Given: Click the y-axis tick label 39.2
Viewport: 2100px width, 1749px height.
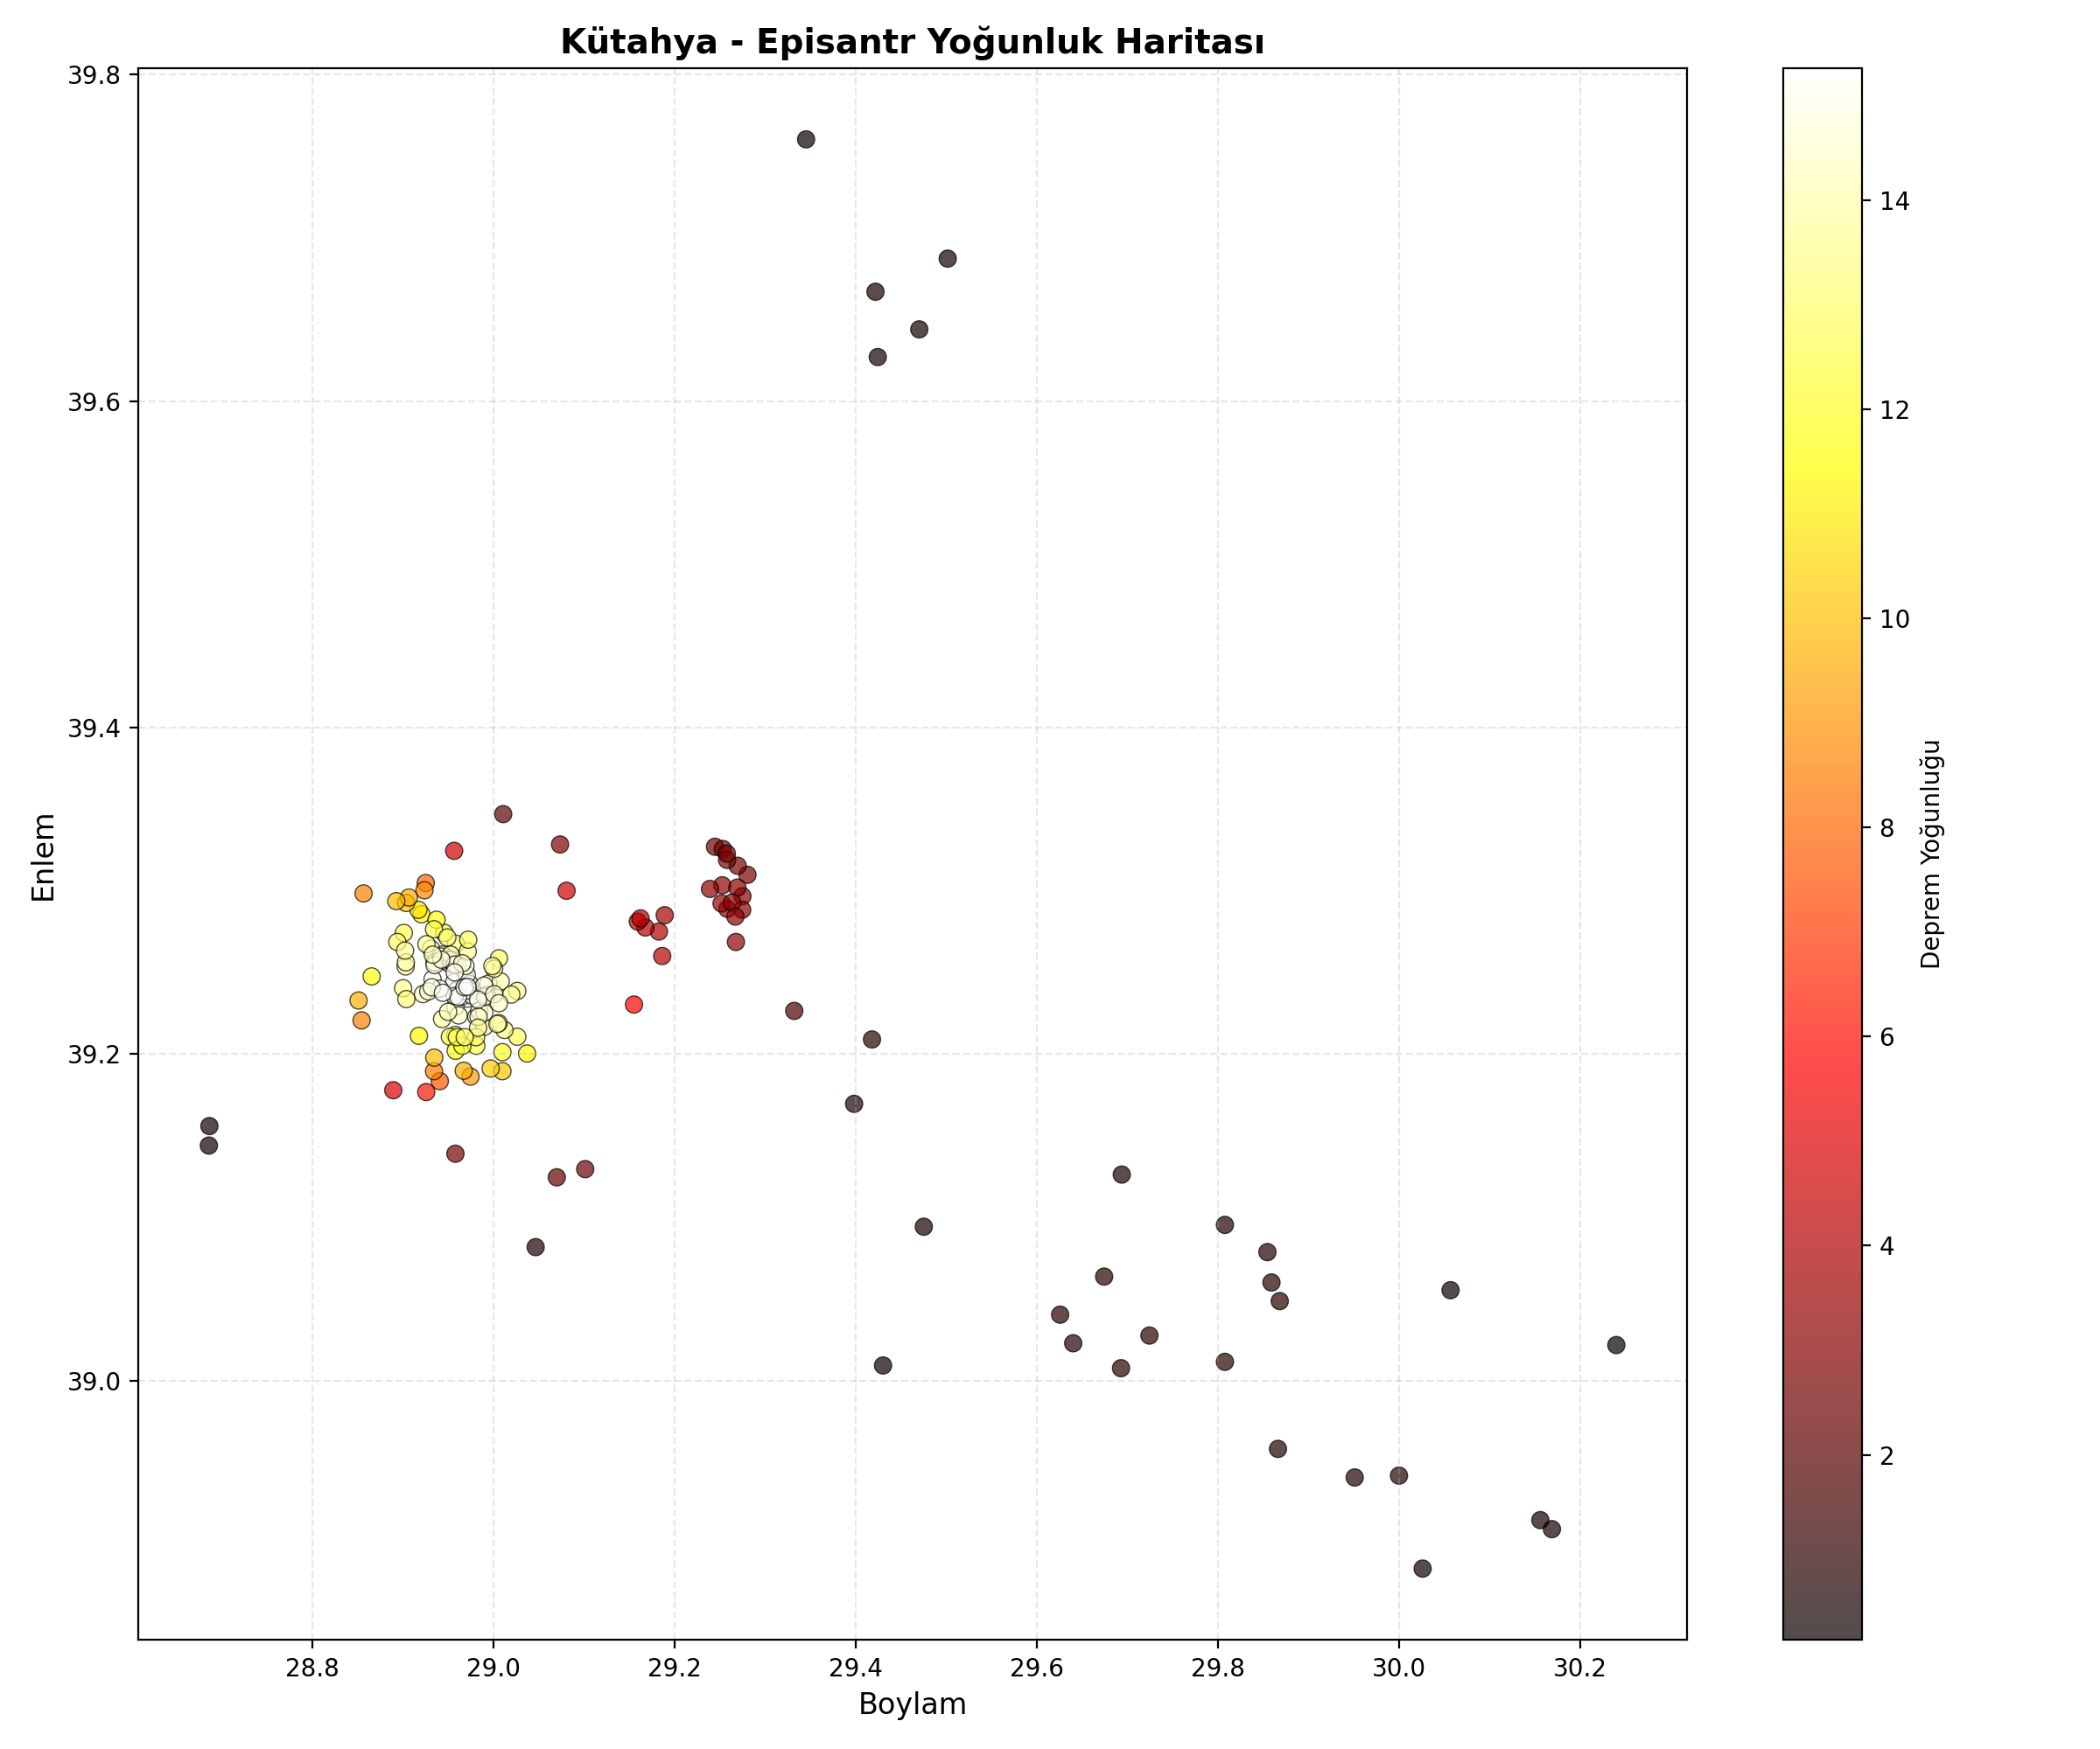Looking at the screenshot, I should (x=93, y=1055).
